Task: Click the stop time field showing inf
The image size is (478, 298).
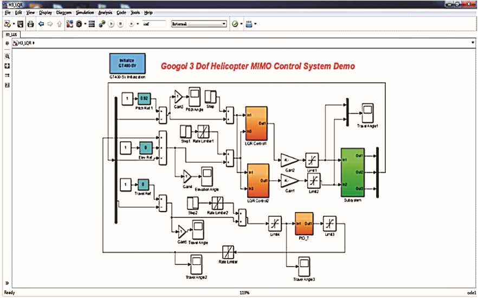Action: pos(154,24)
